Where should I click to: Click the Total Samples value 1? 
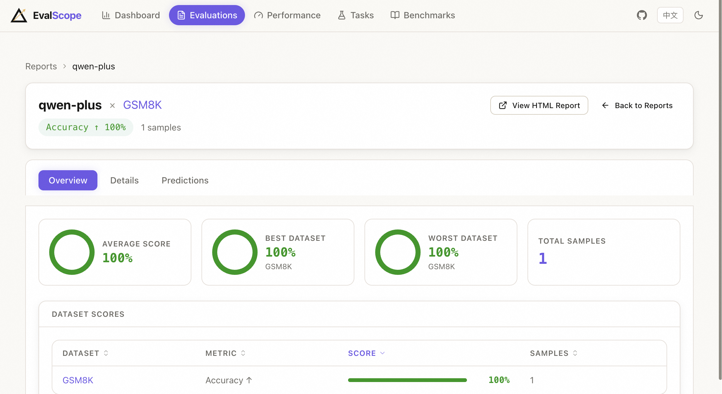(x=543, y=258)
